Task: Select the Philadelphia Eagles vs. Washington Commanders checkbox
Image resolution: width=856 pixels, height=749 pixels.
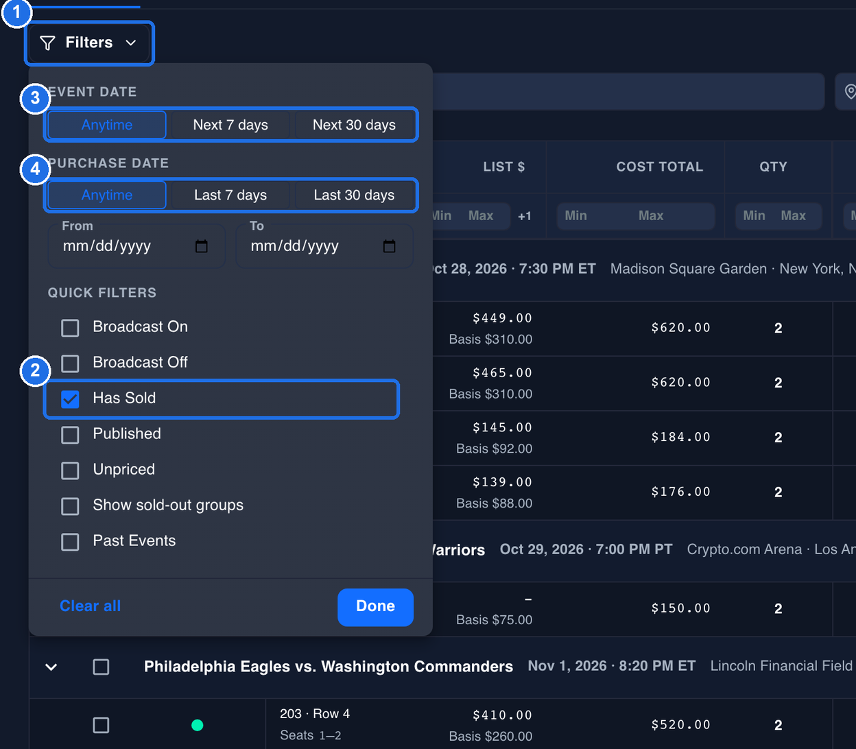Action: click(x=101, y=667)
